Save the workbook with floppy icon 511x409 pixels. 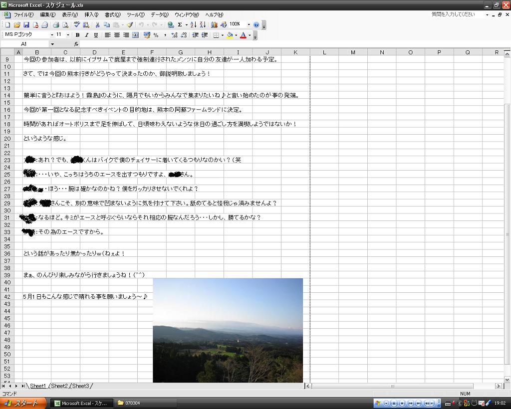click(x=26, y=25)
